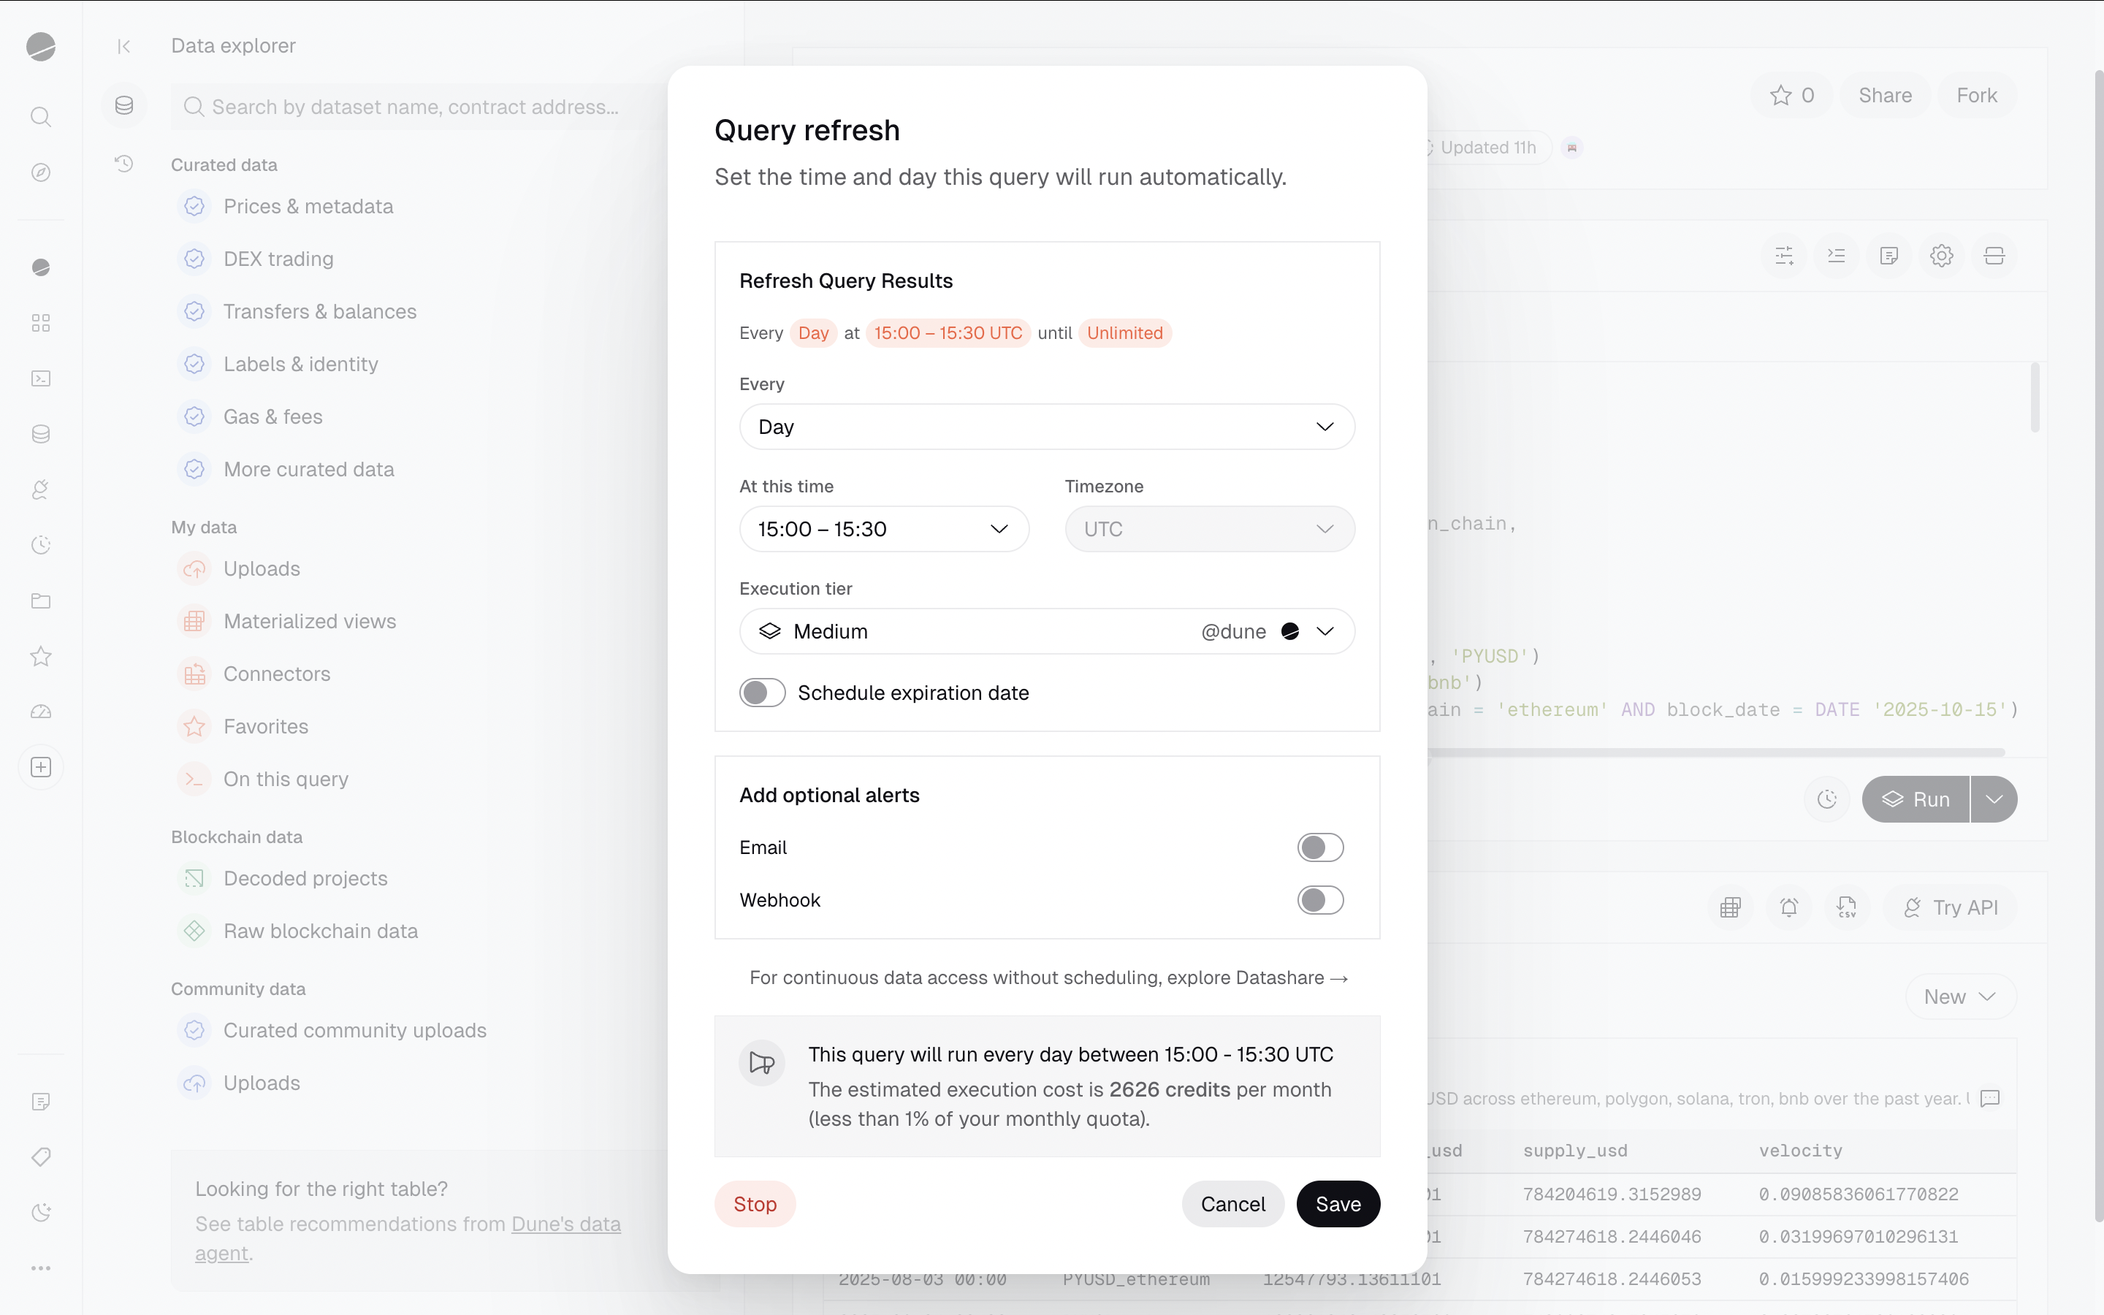The width and height of the screenshot is (2104, 1315).
Task: Click the star icon to favorite query
Action: (x=1780, y=96)
